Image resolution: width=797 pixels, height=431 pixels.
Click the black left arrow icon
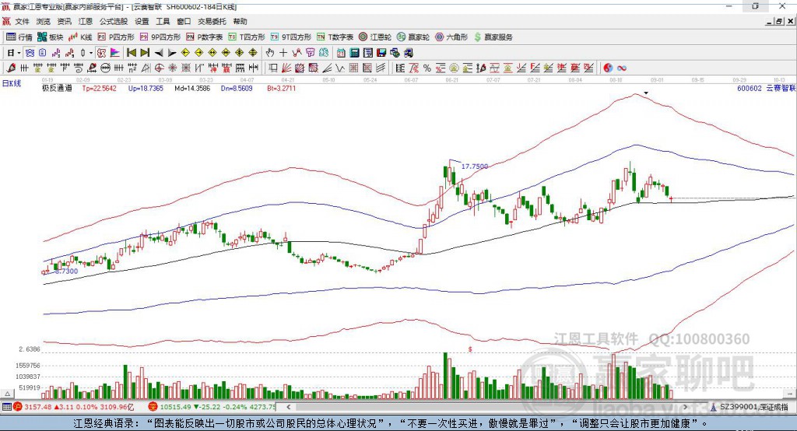(x=159, y=53)
